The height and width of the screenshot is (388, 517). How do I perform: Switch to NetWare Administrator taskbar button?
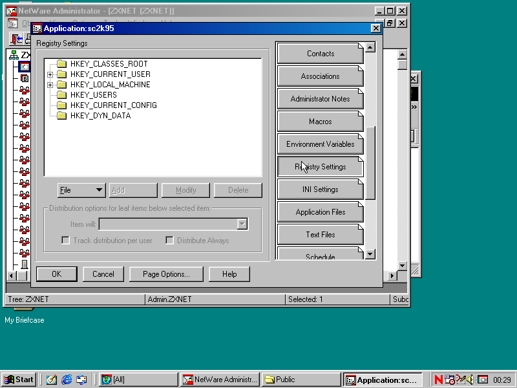220,380
